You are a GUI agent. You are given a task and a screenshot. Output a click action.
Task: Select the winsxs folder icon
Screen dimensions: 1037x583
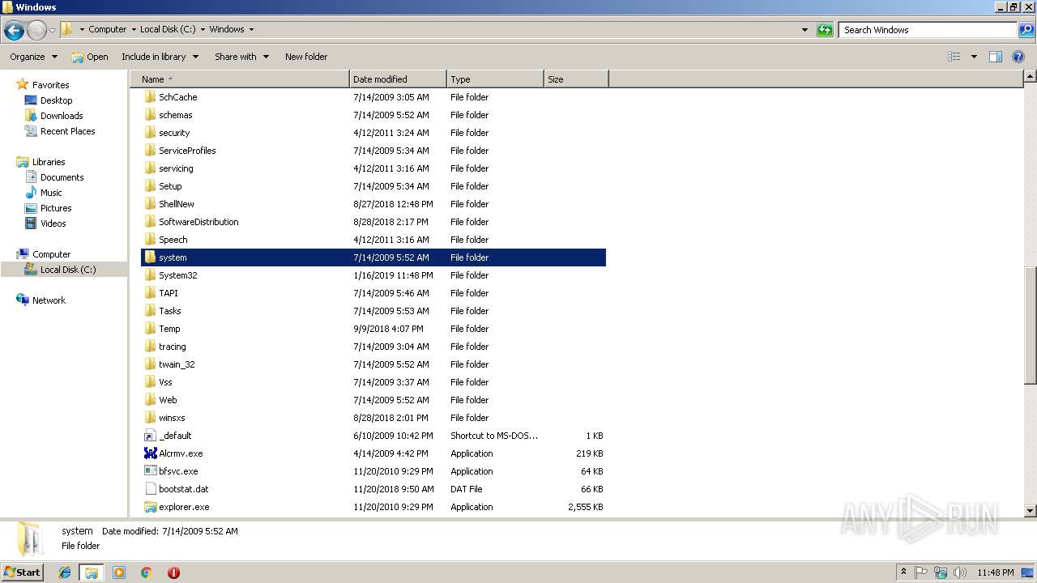[150, 418]
